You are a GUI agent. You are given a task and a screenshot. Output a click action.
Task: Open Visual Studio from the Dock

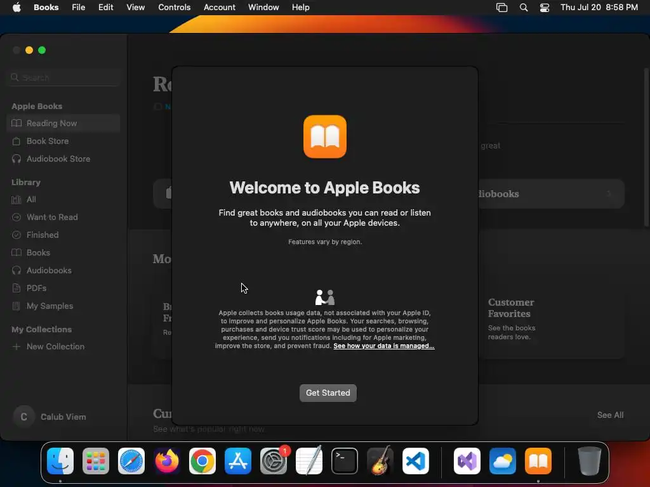[467, 461]
